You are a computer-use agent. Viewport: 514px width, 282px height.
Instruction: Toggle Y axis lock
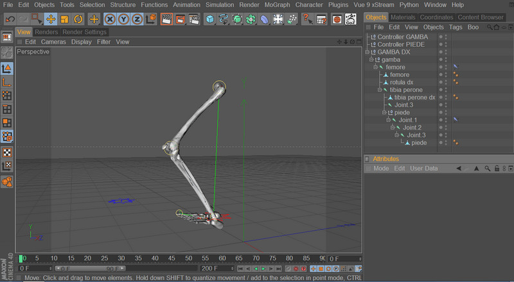coord(123,19)
